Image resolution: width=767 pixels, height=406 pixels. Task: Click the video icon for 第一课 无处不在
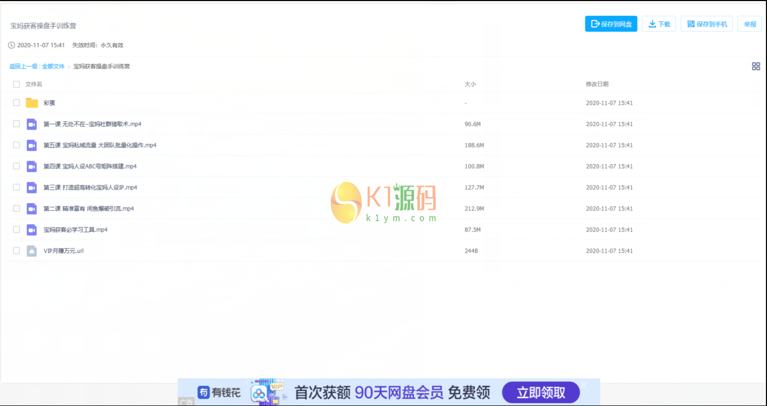[x=32, y=124]
